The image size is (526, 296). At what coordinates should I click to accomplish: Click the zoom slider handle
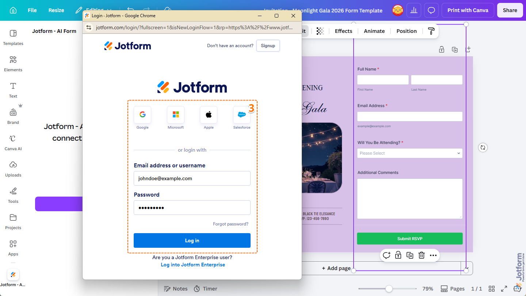tap(389, 289)
